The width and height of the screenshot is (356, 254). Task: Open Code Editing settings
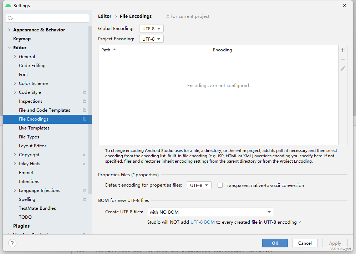point(32,65)
